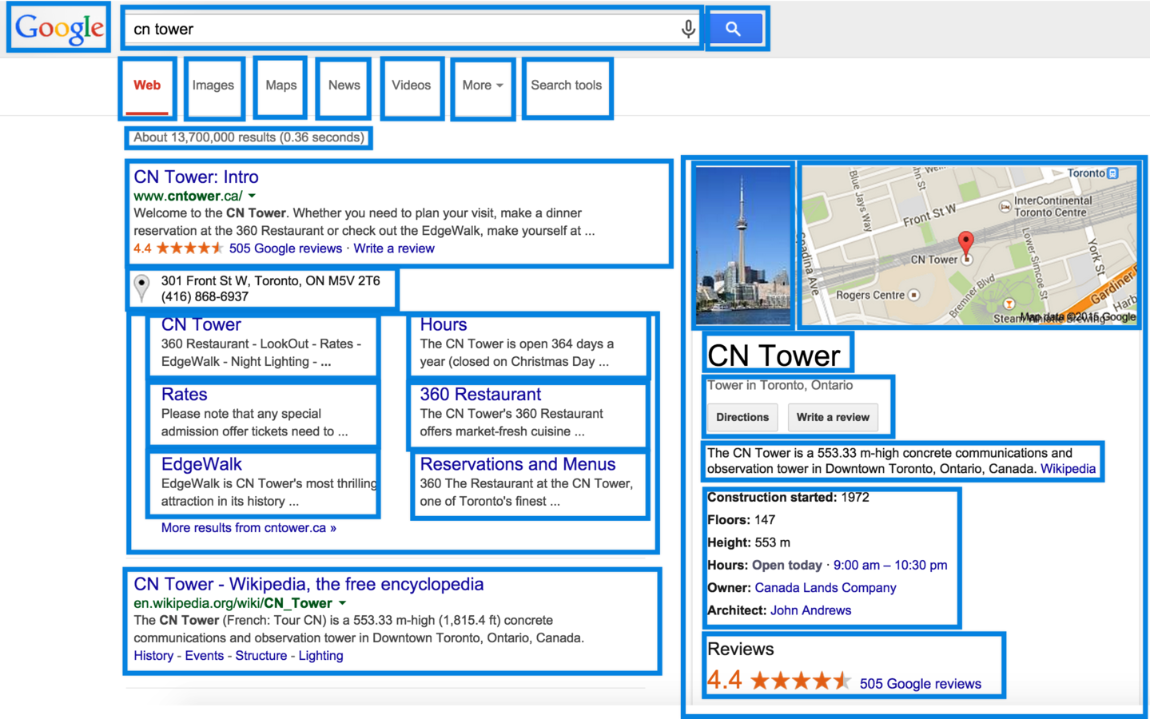Viewport: 1150px width, 719px height.
Task: Open the CN Tower Wikipedia result title
Action: pyautogui.click(x=308, y=584)
